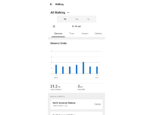
Task: Open the Distance tab
Action: (x=58, y=33)
